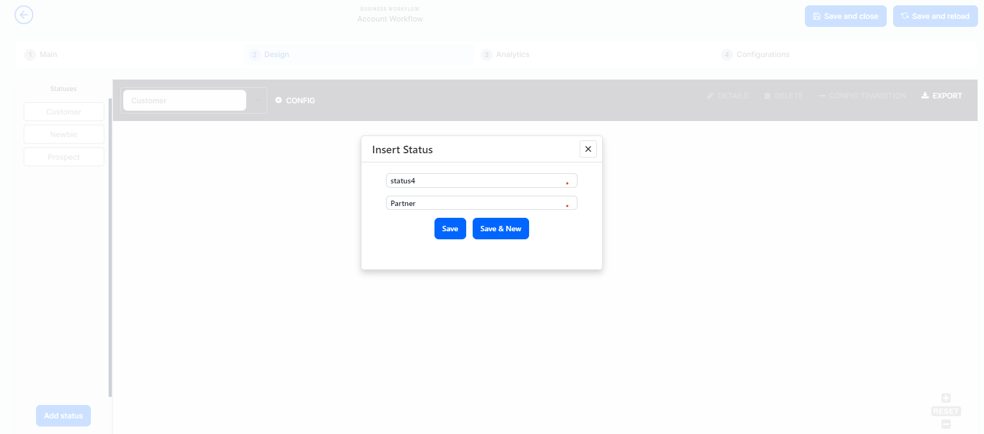Close the Insert Status dialog
Screen dimensions: 984x434
pyautogui.click(x=588, y=149)
